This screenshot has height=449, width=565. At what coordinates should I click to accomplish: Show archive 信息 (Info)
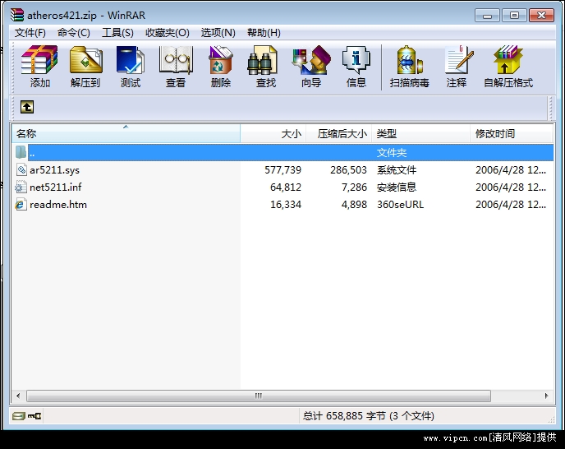click(x=356, y=67)
